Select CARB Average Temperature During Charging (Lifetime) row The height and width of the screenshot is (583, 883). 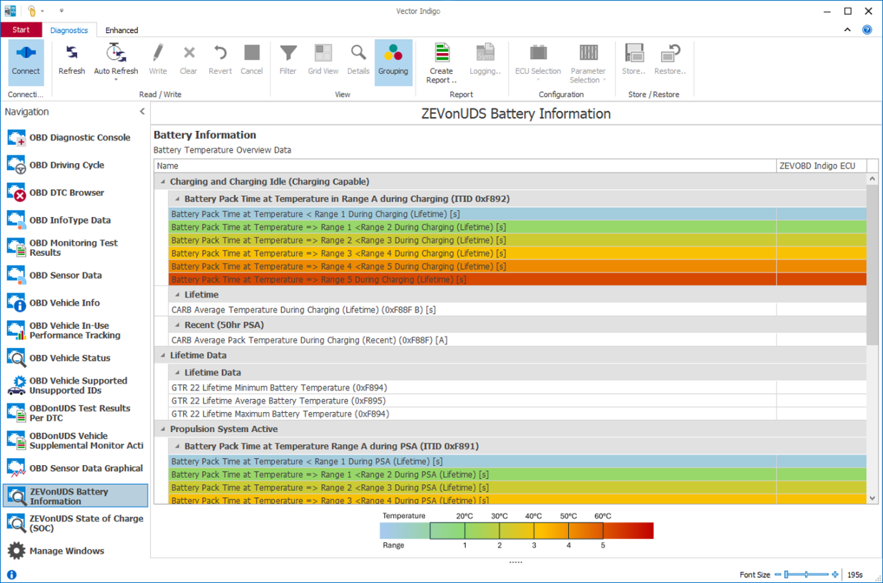point(516,310)
